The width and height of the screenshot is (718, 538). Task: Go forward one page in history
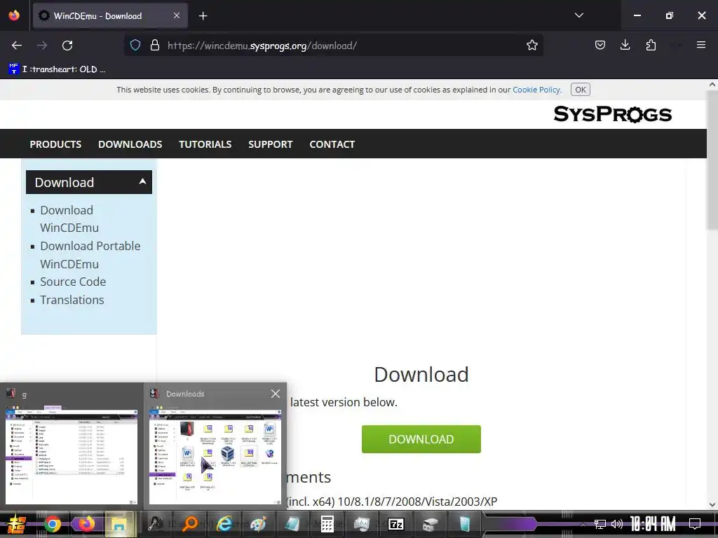(x=42, y=46)
